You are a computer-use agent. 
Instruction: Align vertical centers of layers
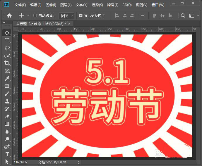[162, 15]
